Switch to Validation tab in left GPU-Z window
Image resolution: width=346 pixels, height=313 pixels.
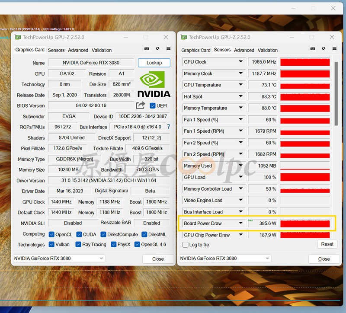102,50
